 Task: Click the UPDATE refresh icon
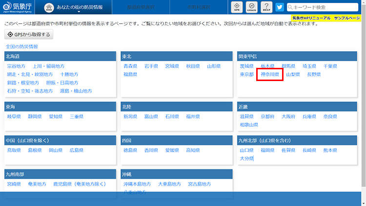(x=251, y=7)
